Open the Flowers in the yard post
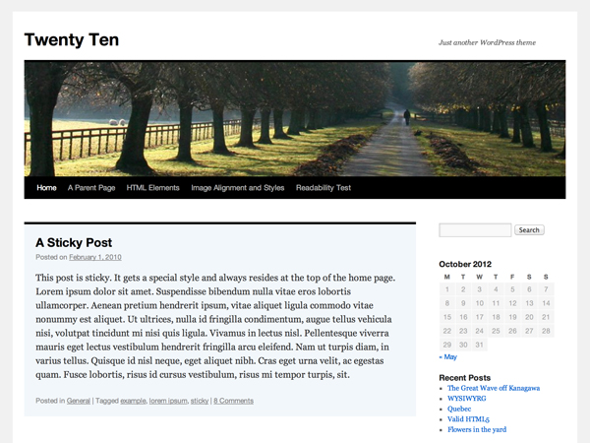This screenshot has height=443, width=590. pos(477,429)
